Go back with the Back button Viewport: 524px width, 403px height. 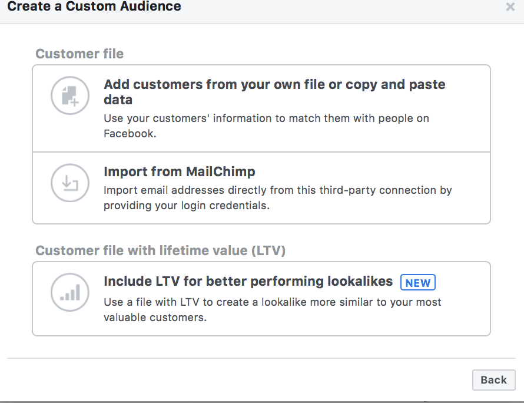[x=493, y=380]
